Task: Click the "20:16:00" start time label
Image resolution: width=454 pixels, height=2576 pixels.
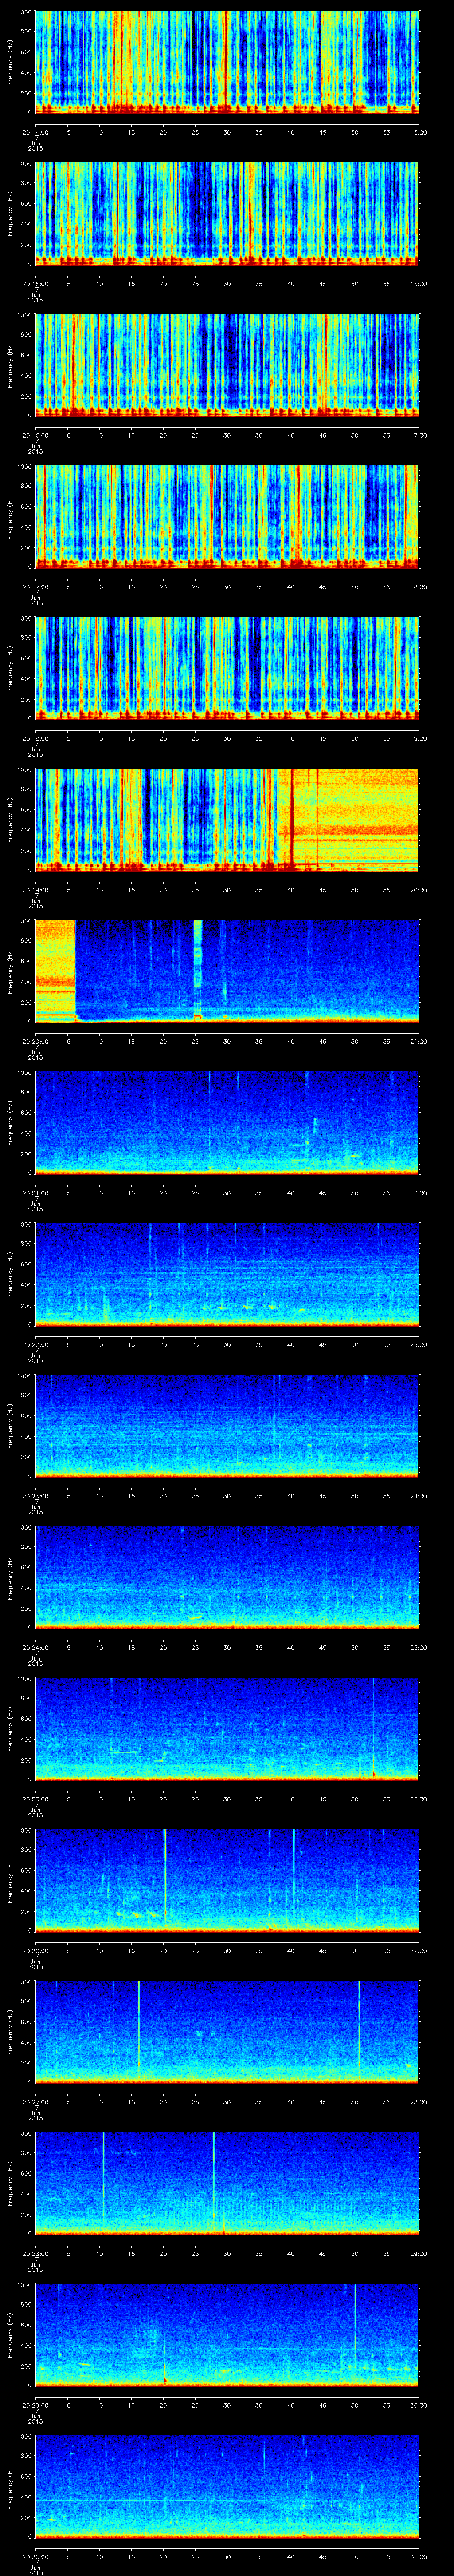Action: click(x=36, y=435)
